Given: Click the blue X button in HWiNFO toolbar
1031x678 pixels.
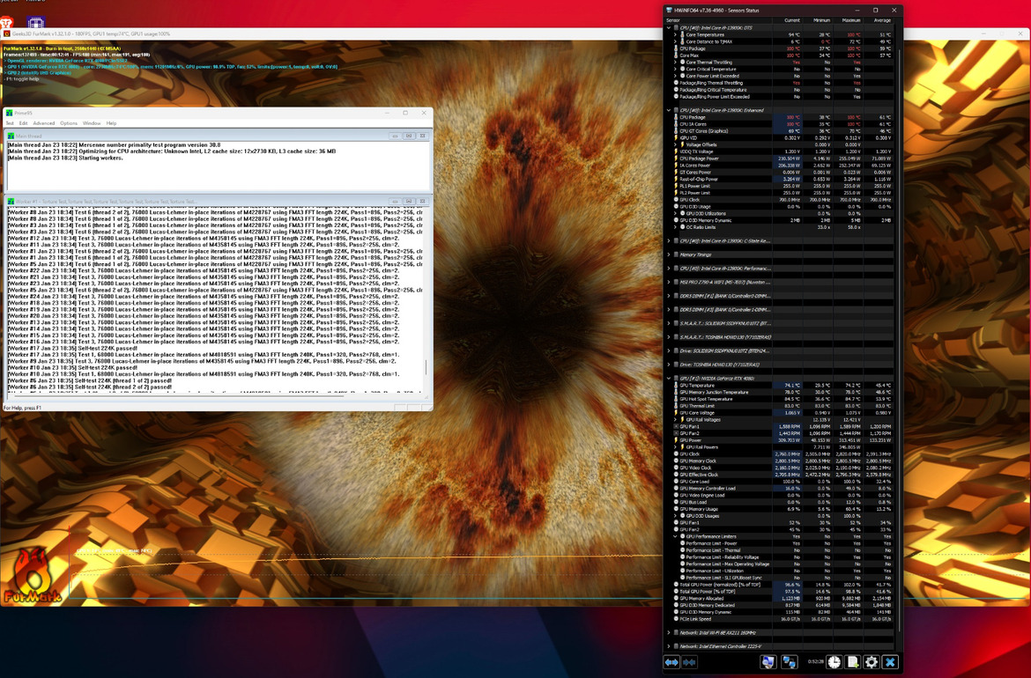Looking at the screenshot, I should (890, 662).
